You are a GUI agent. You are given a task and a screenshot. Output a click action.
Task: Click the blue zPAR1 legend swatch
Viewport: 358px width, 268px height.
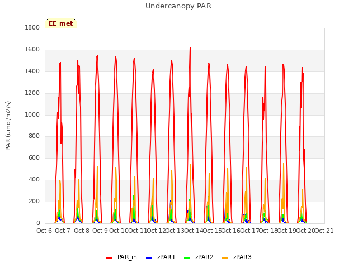(149, 258)
